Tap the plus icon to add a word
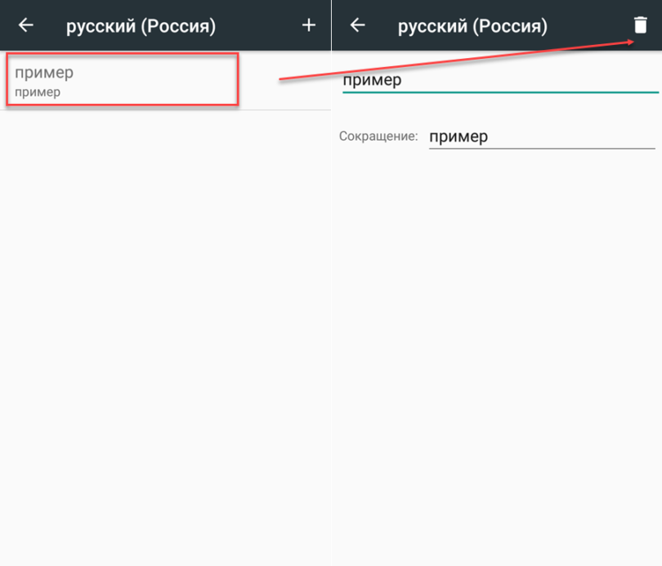This screenshot has width=662, height=566. coord(308,25)
